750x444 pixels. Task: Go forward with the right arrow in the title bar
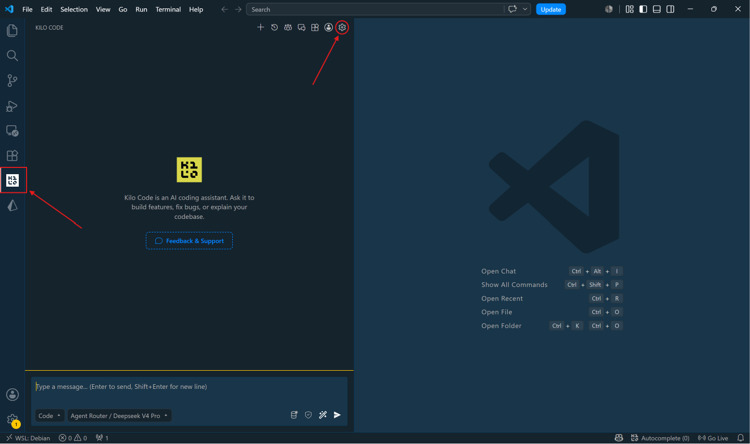click(238, 9)
